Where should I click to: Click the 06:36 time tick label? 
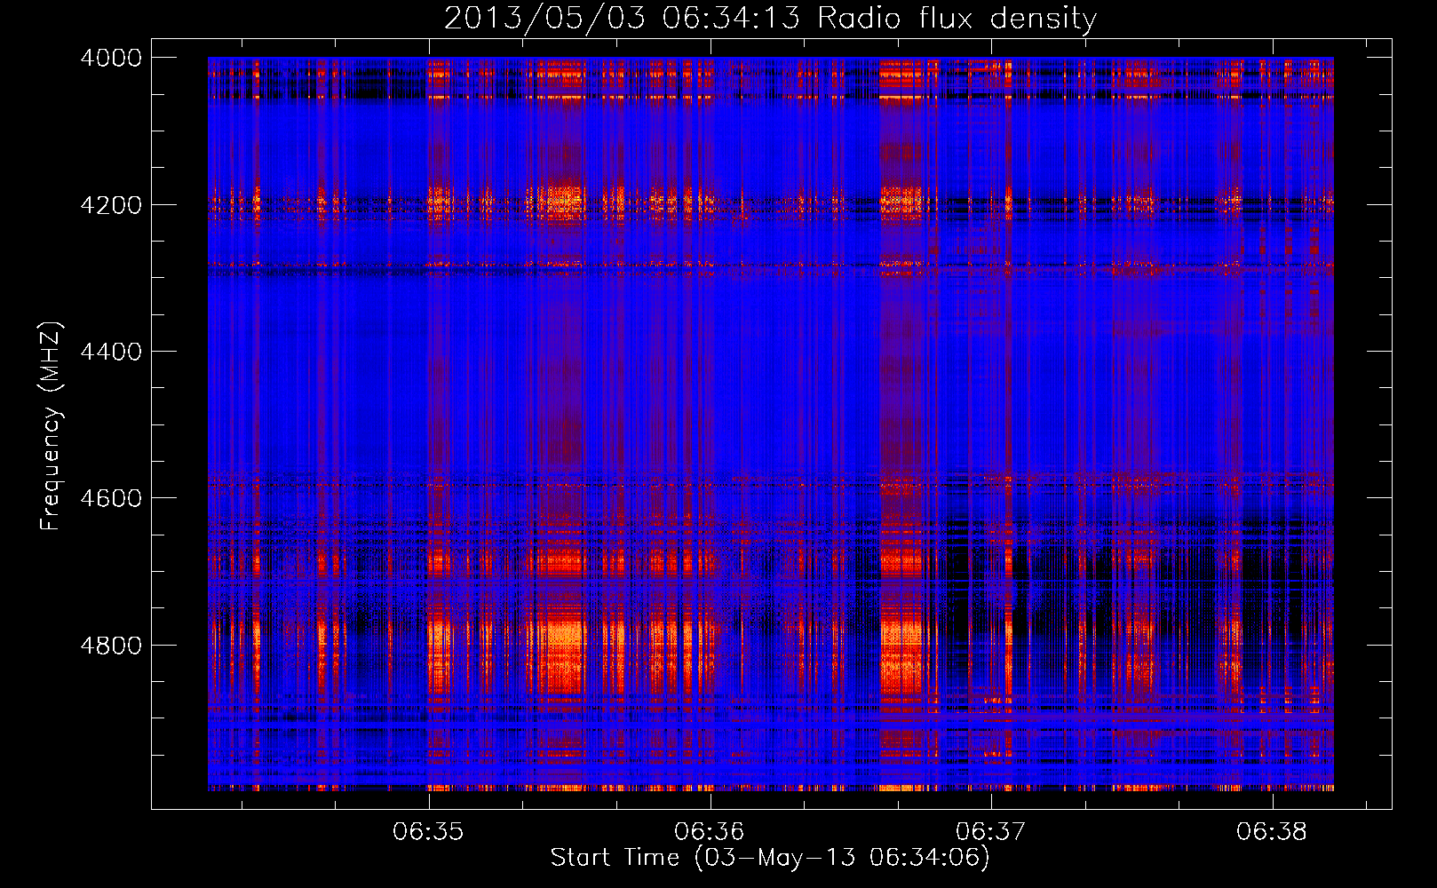coord(710,831)
